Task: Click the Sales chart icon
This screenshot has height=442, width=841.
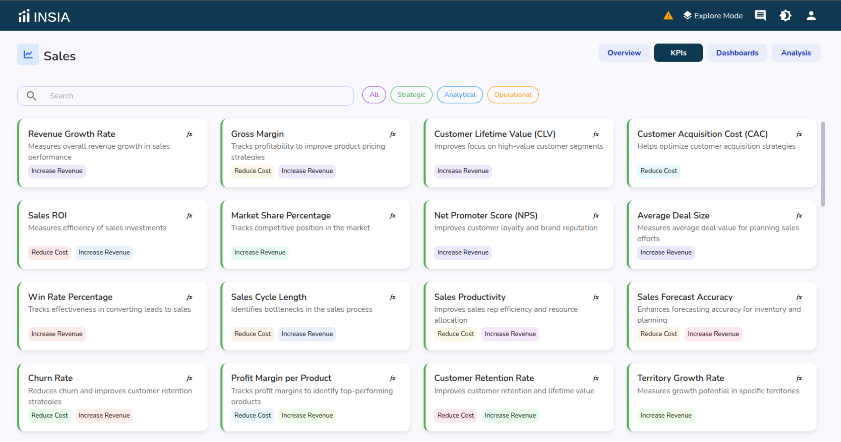Action: click(28, 54)
